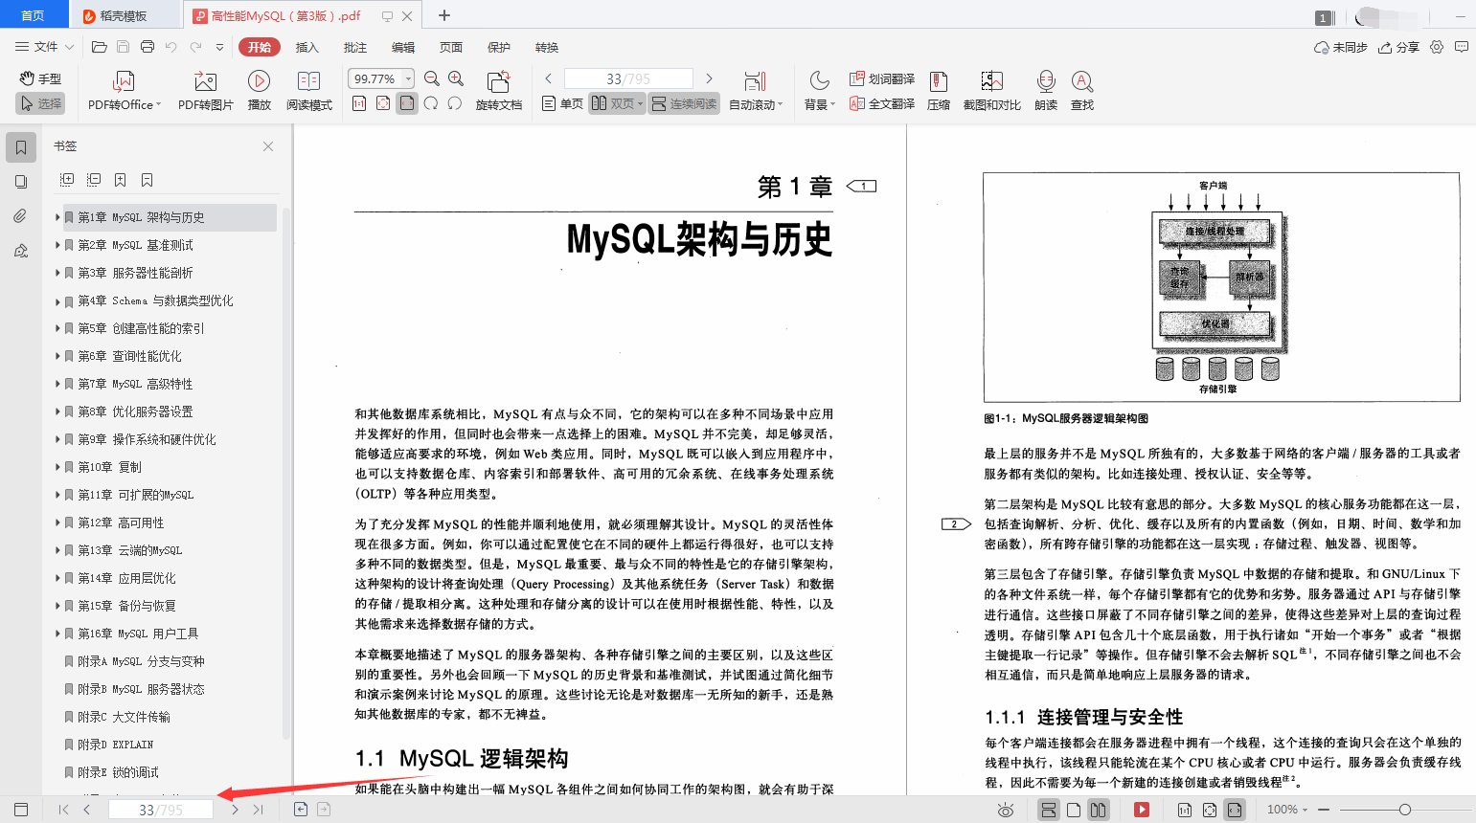Start playback red icon in status bar
1476x823 pixels.
1142,810
